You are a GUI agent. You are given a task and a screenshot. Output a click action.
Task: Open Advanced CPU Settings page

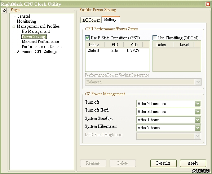pos(37,52)
